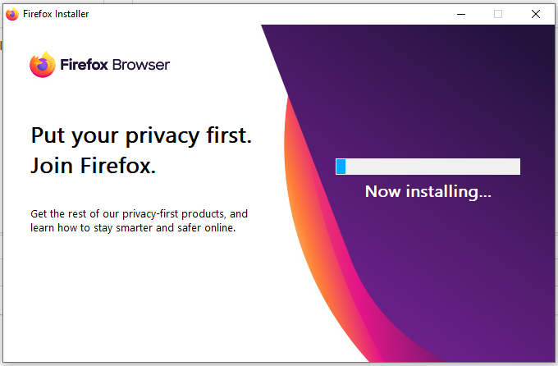Click the Firefox icon in the title bar
558x366 pixels.
[12, 14]
